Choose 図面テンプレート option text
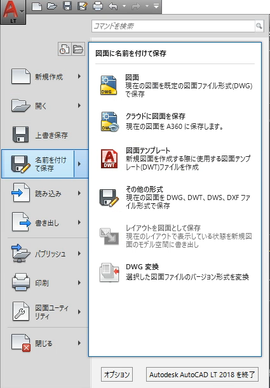The image size is (270, 388). tap(148, 151)
